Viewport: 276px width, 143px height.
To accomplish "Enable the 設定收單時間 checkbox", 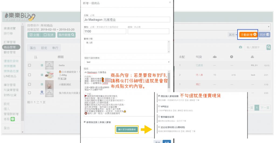I will pyautogui.click(x=159, y=127).
